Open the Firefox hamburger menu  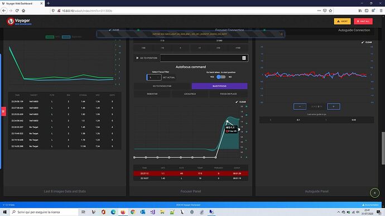click(x=381, y=11)
